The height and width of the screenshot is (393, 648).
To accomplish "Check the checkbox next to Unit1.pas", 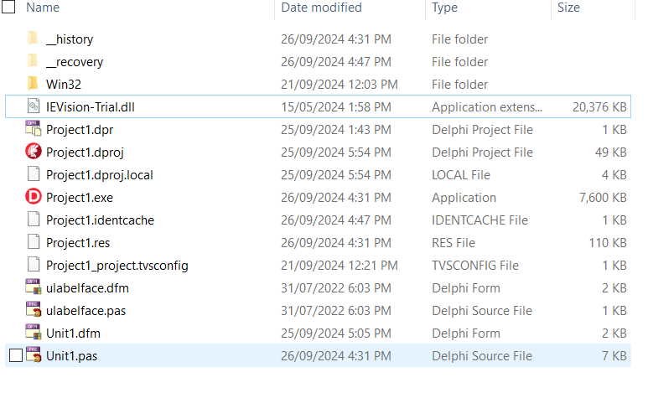I will point(16,355).
